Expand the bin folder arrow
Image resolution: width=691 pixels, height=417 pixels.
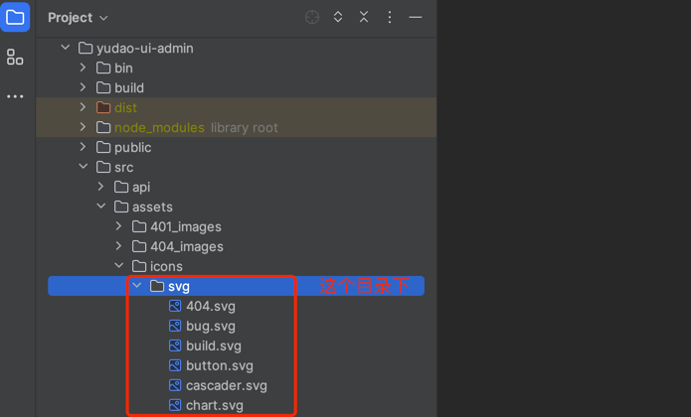tap(84, 68)
